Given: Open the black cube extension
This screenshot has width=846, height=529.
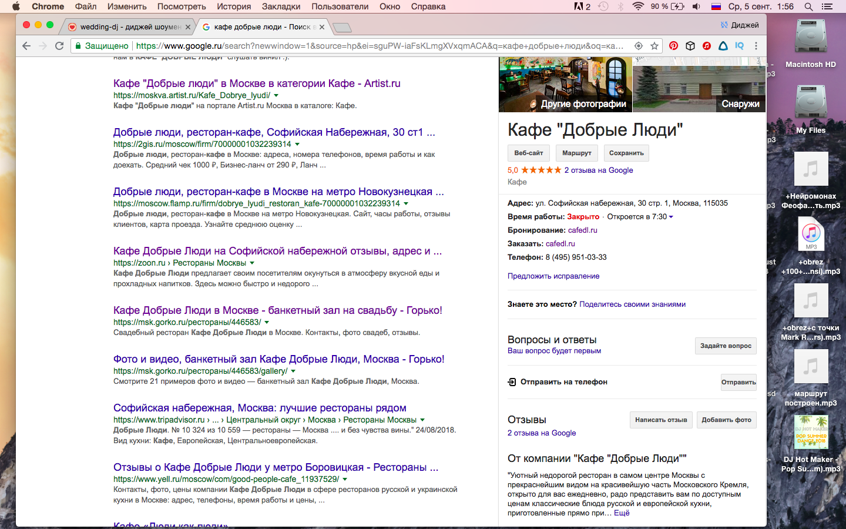Looking at the screenshot, I should coord(690,46).
